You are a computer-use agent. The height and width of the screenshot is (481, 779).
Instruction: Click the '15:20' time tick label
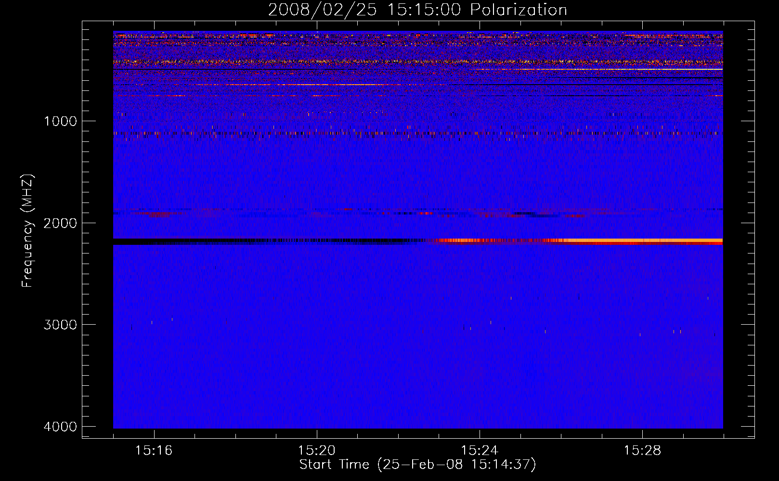click(x=316, y=450)
